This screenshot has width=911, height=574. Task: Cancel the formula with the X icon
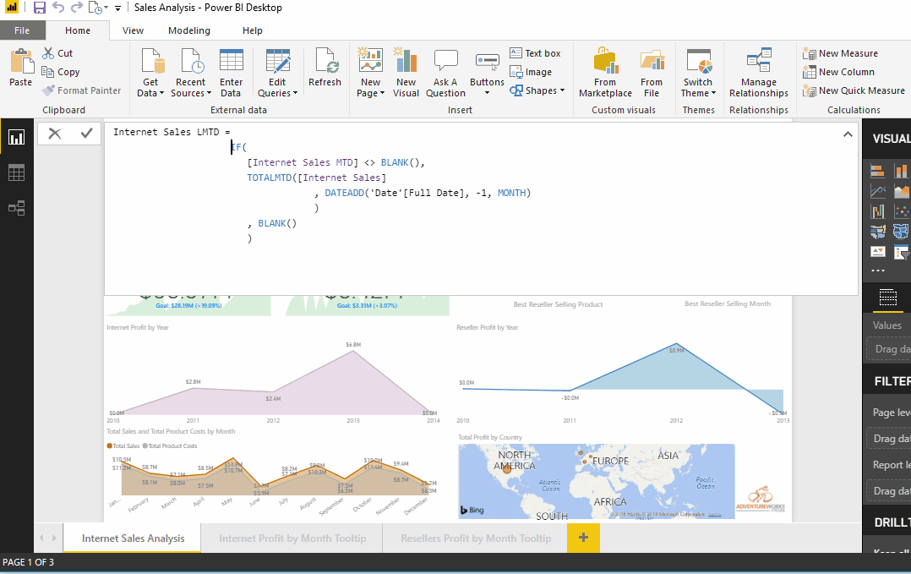[x=55, y=134]
